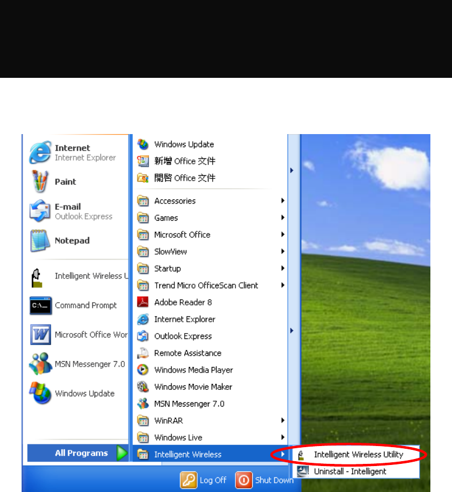Click the red Shut Down power icon
This screenshot has height=492, width=452.
pyautogui.click(x=244, y=480)
